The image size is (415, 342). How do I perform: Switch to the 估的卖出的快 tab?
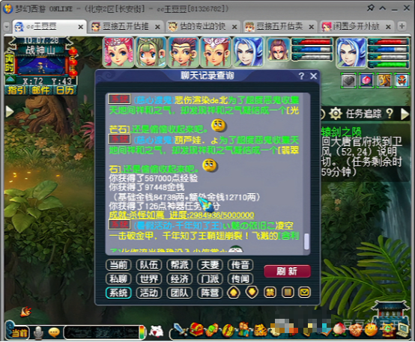click(202, 26)
